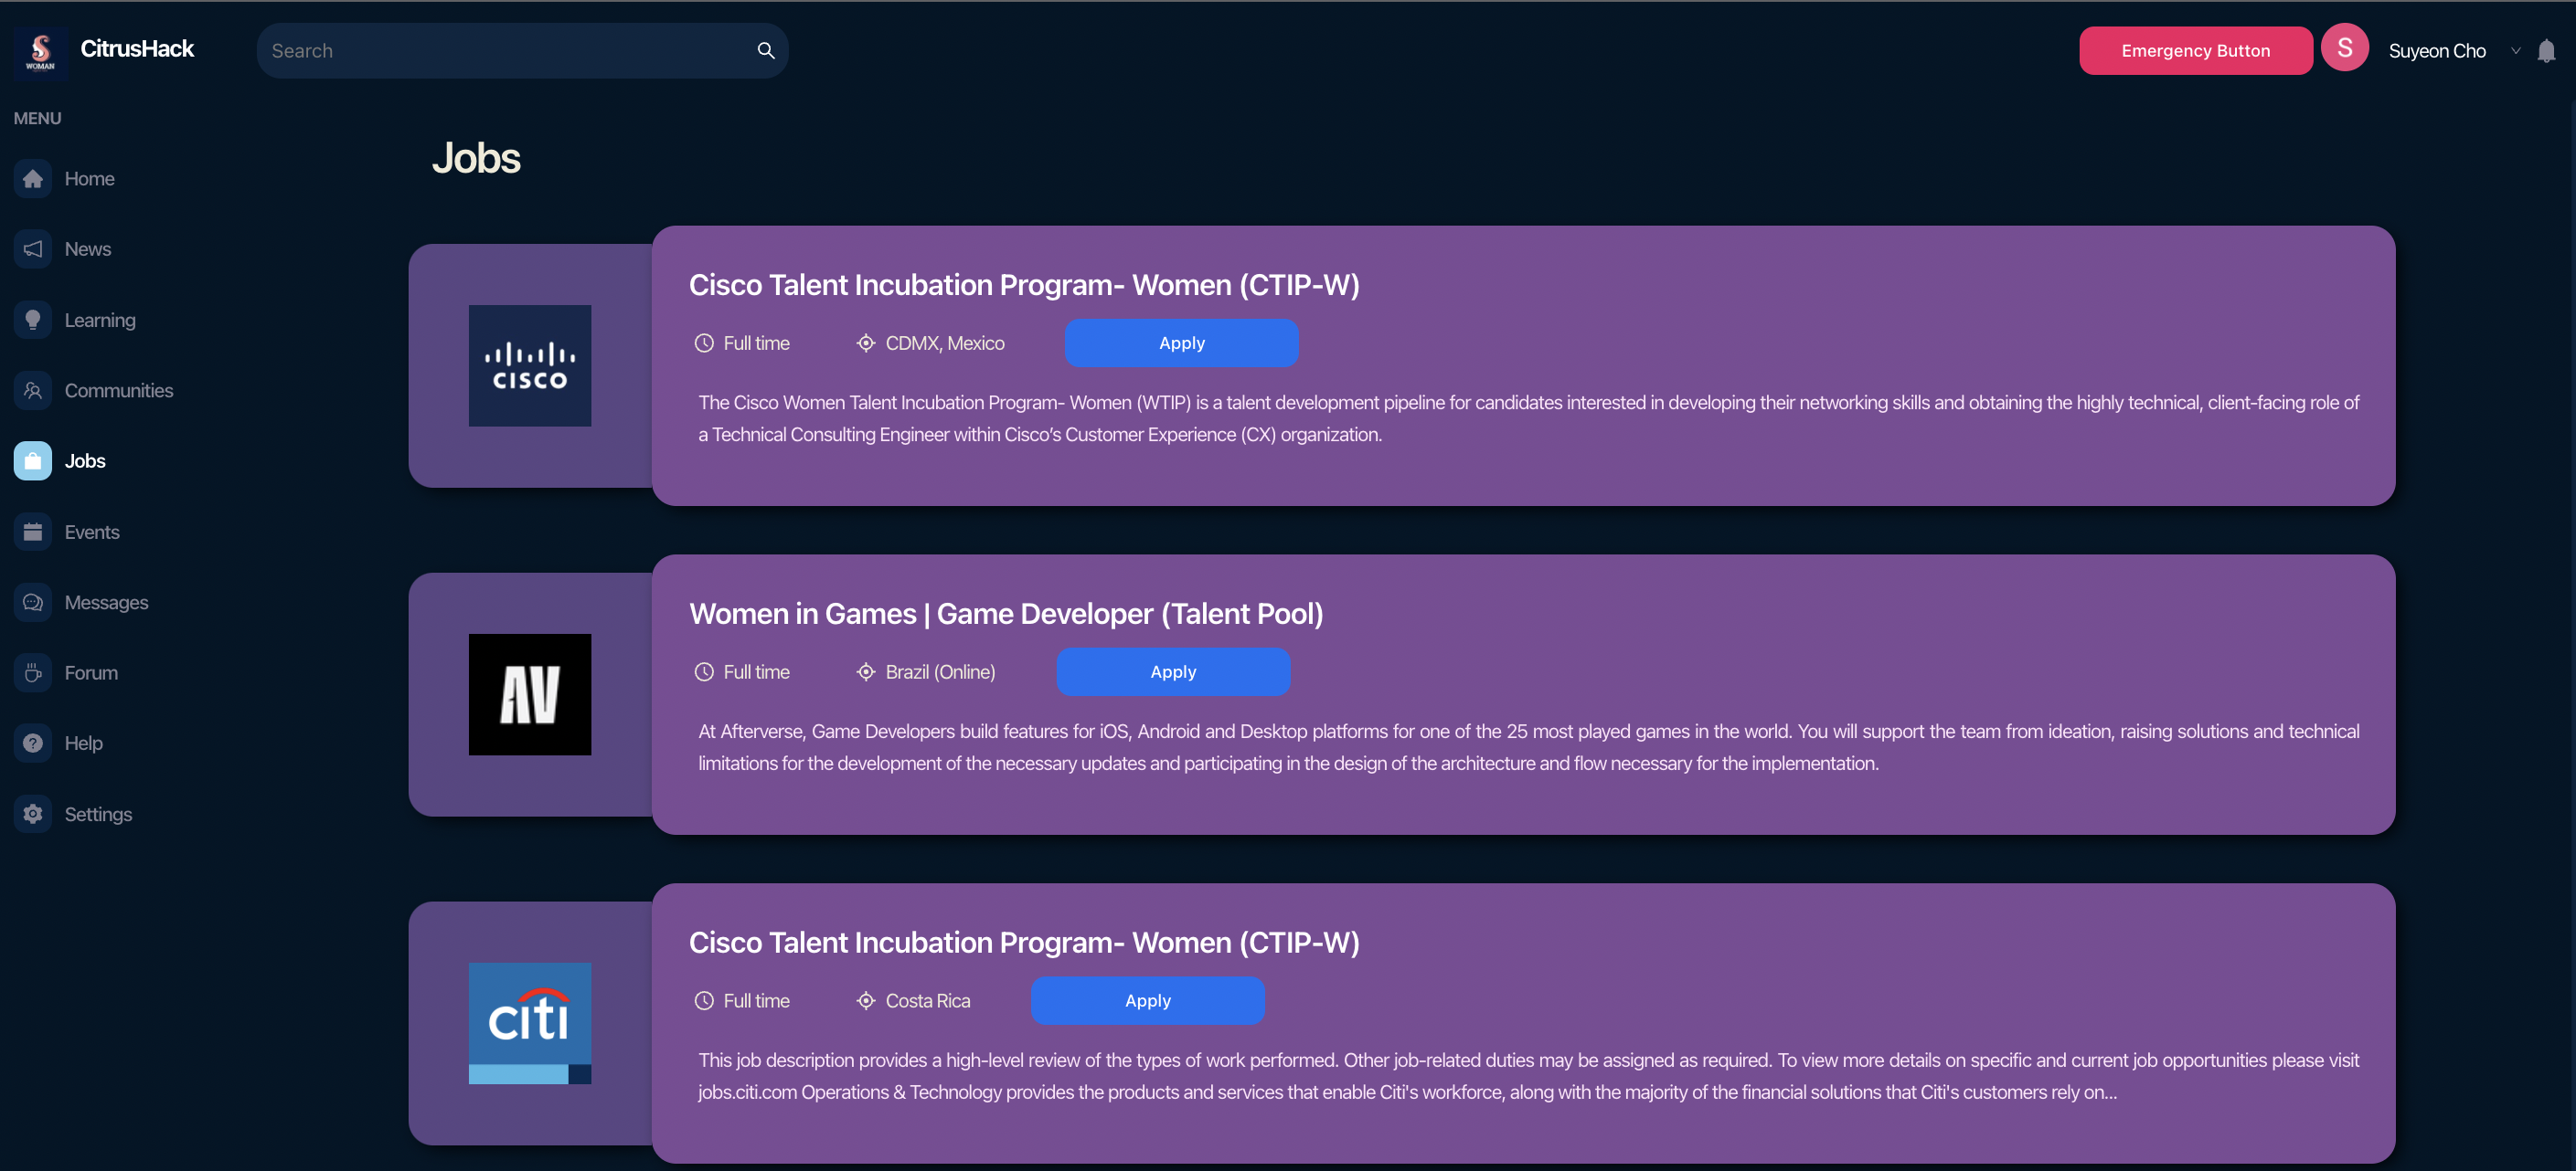Select the Jobs menu item
The height and width of the screenshot is (1171, 2576).
click(x=84, y=460)
